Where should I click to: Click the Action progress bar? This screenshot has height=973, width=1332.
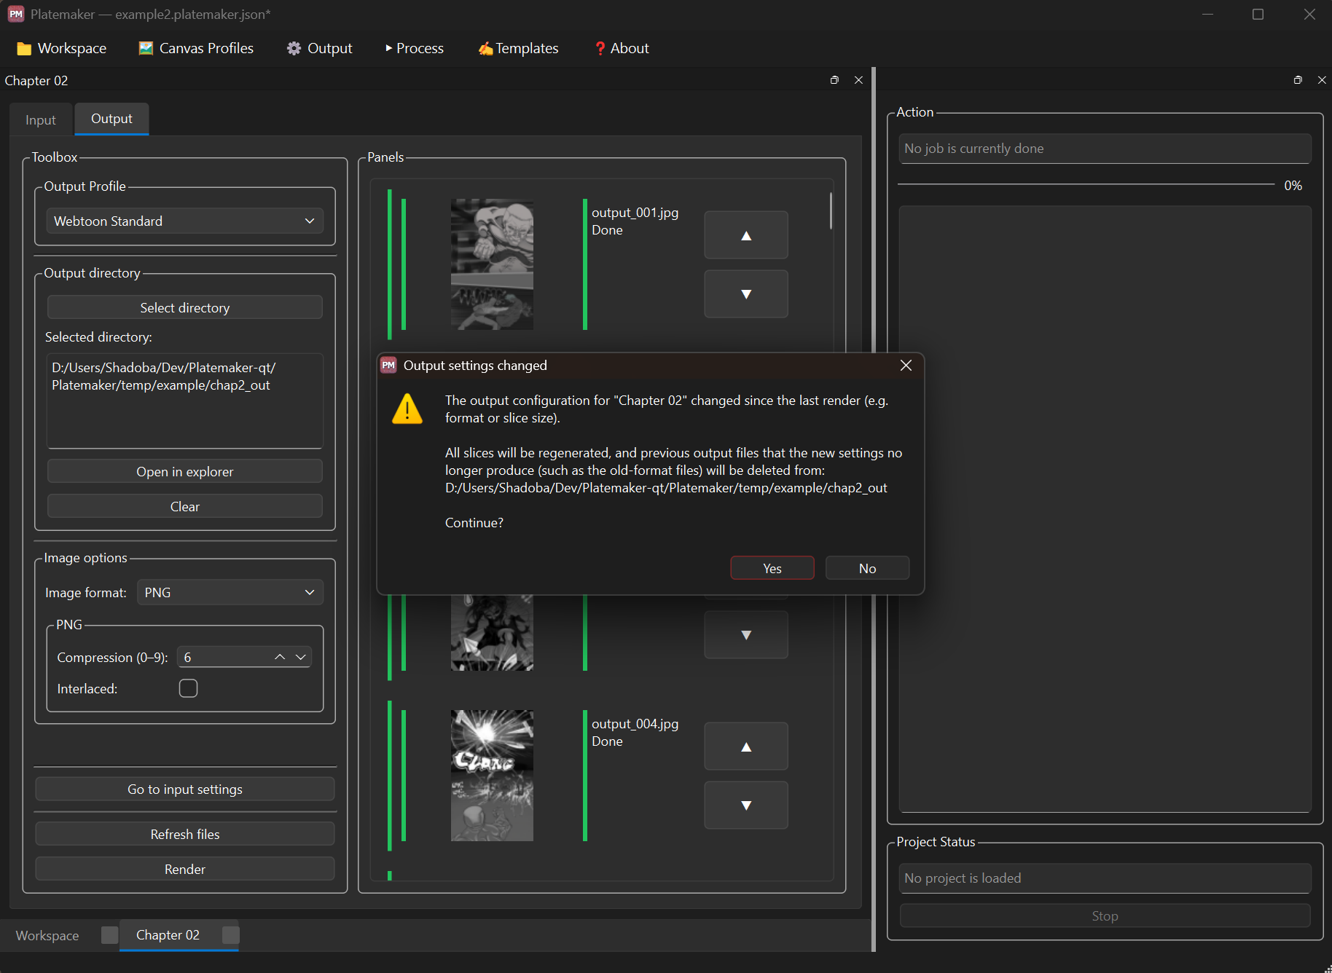pyautogui.click(x=1086, y=185)
